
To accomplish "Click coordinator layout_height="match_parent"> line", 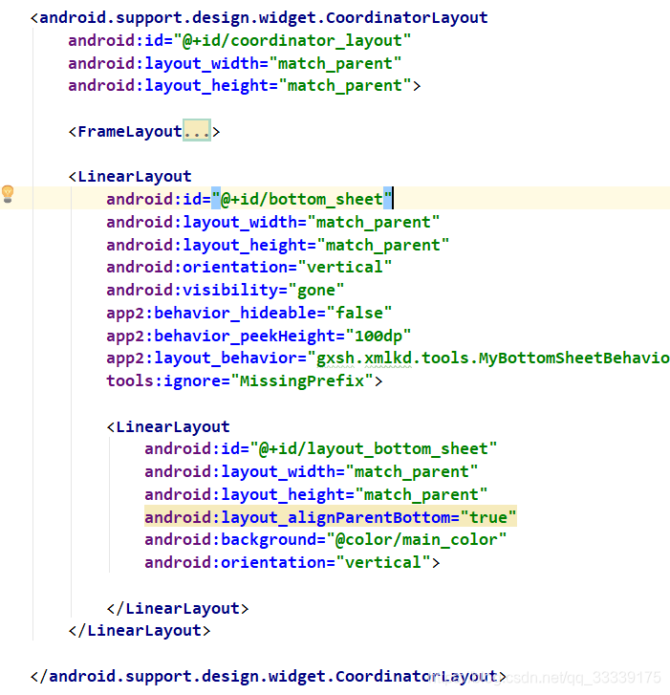I will [x=244, y=85].
